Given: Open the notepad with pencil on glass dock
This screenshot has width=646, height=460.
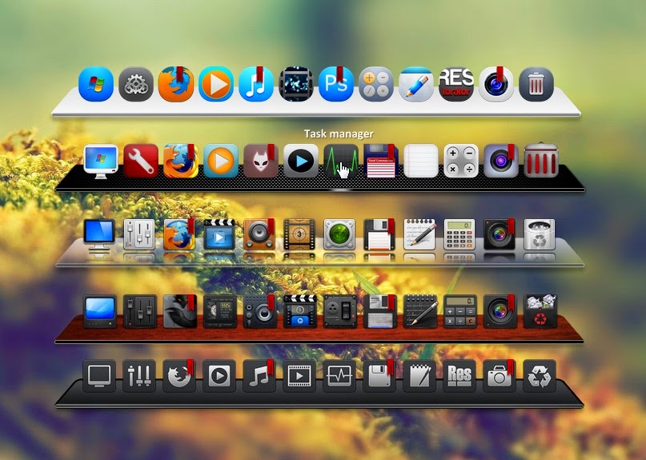Looking at the screenshot, I should point(419,234).
